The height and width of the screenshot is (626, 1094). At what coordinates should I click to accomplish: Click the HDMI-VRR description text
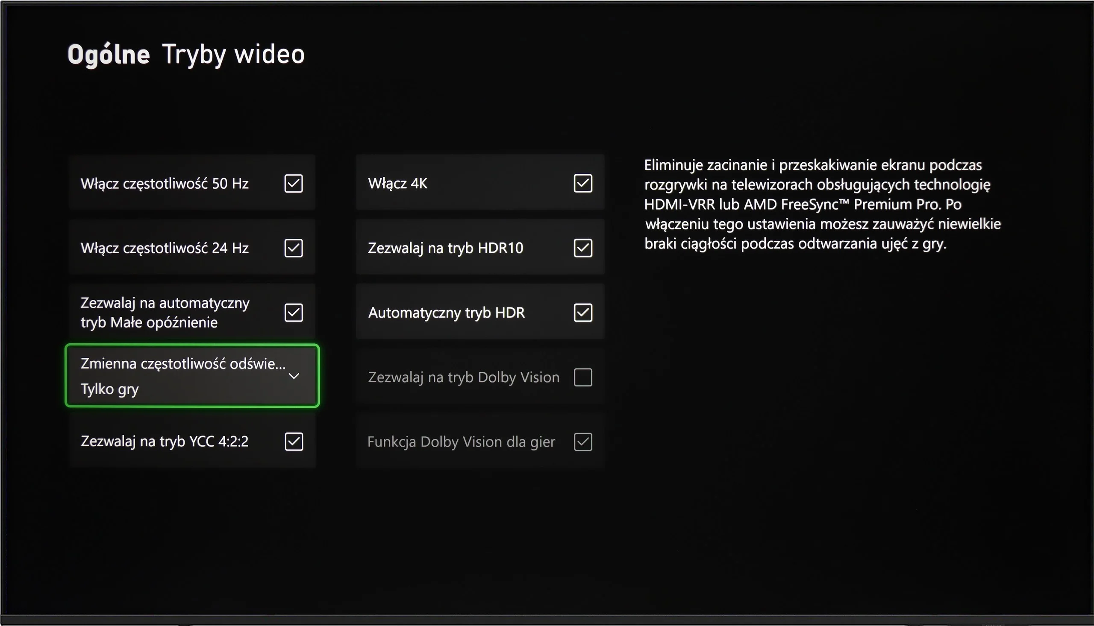tap(823, 204)
